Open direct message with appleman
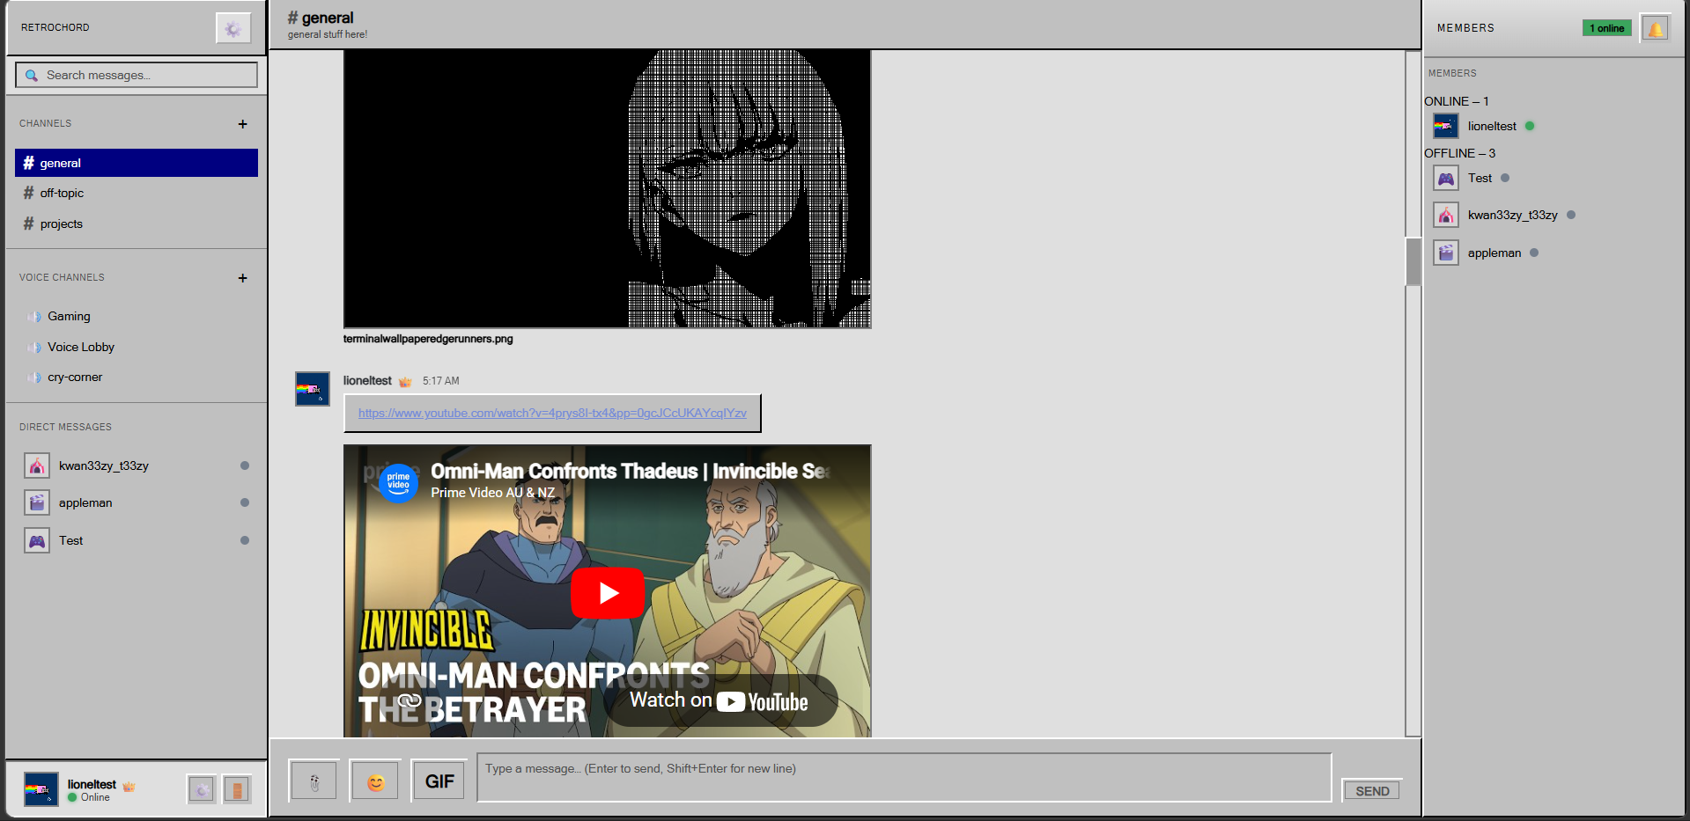1690x821 pixels. pyautogui.click(x=137, y=502)
